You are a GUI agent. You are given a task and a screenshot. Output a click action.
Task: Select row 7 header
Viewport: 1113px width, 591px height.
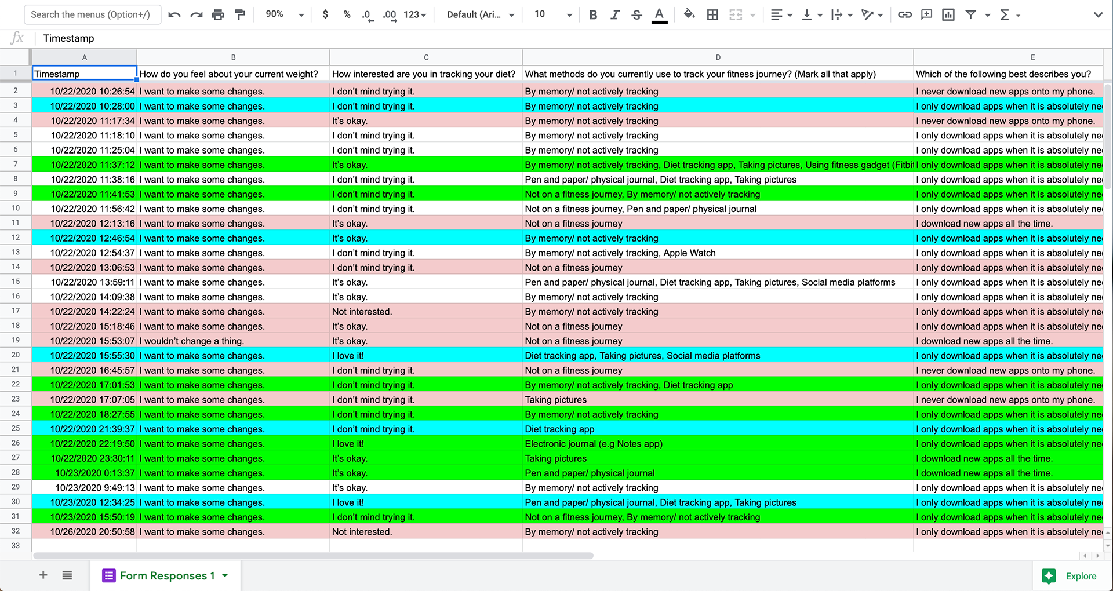(x=16, y=165)
